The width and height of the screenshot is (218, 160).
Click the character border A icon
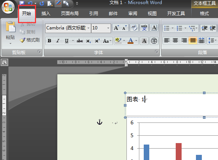[154, 28]
